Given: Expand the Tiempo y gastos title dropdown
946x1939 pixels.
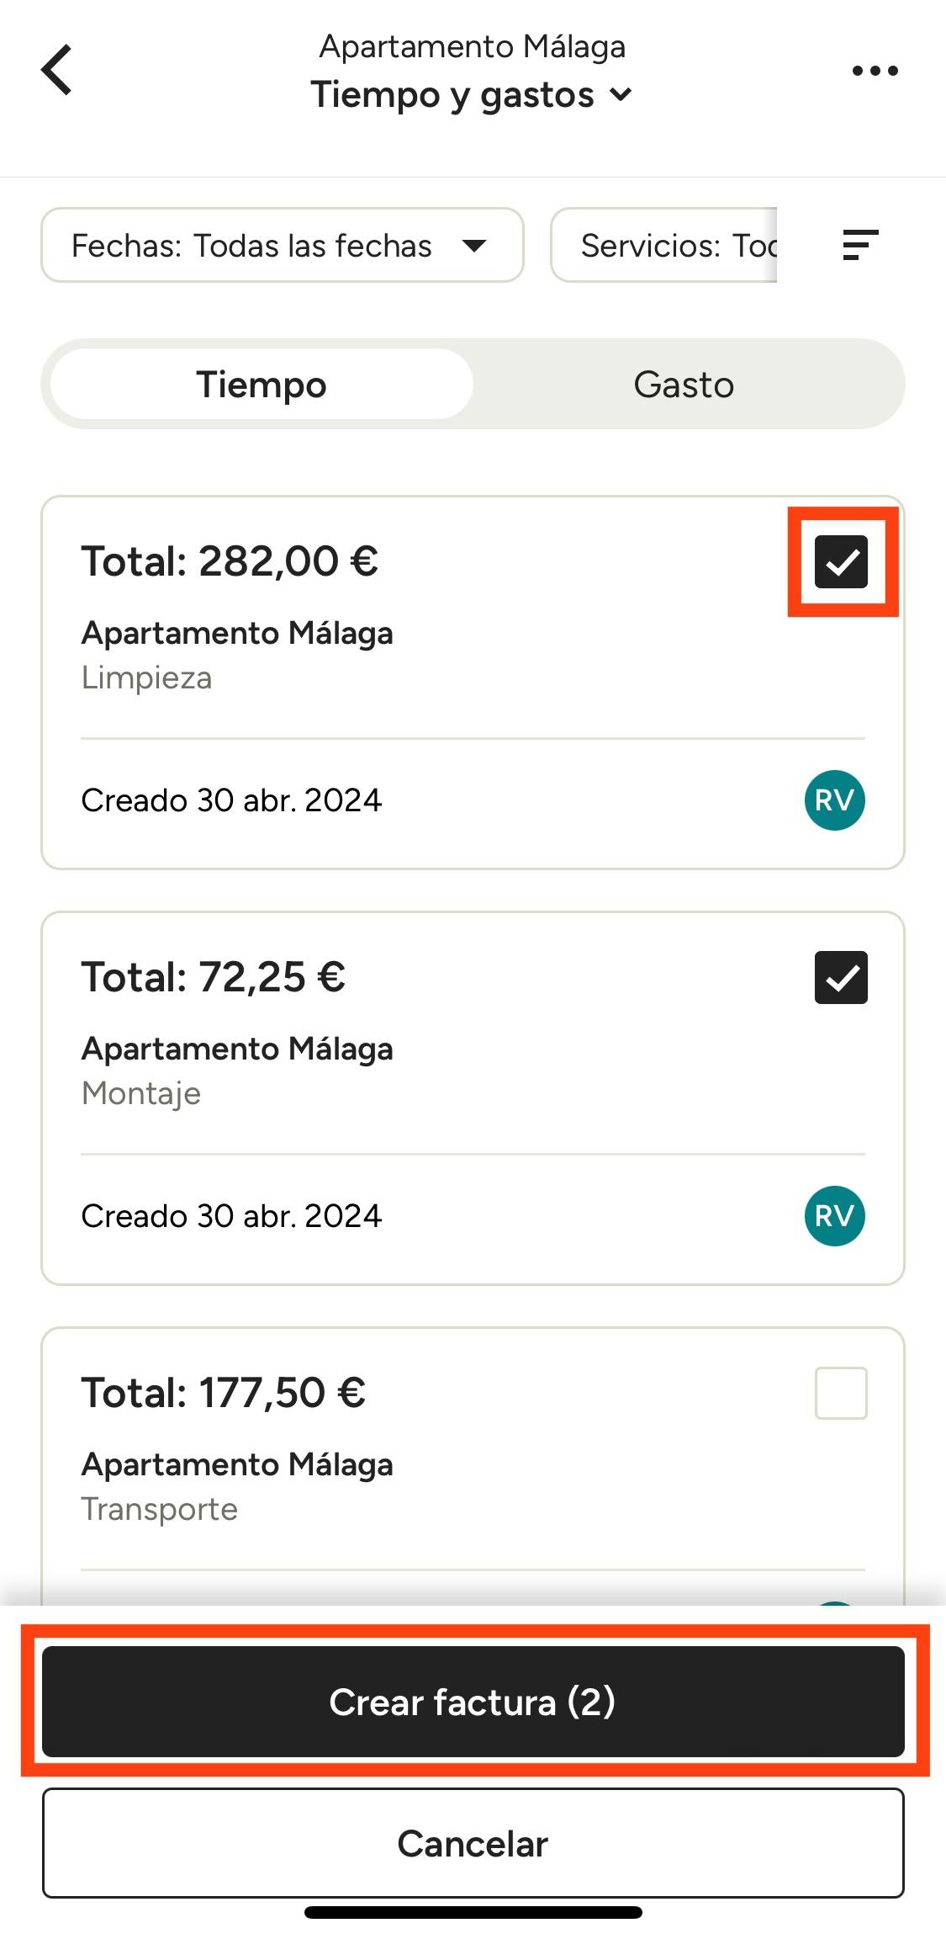Looking at the screenshot, I should (471, 95).
